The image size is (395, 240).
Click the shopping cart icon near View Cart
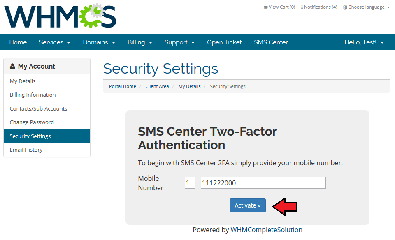point(266,7)
